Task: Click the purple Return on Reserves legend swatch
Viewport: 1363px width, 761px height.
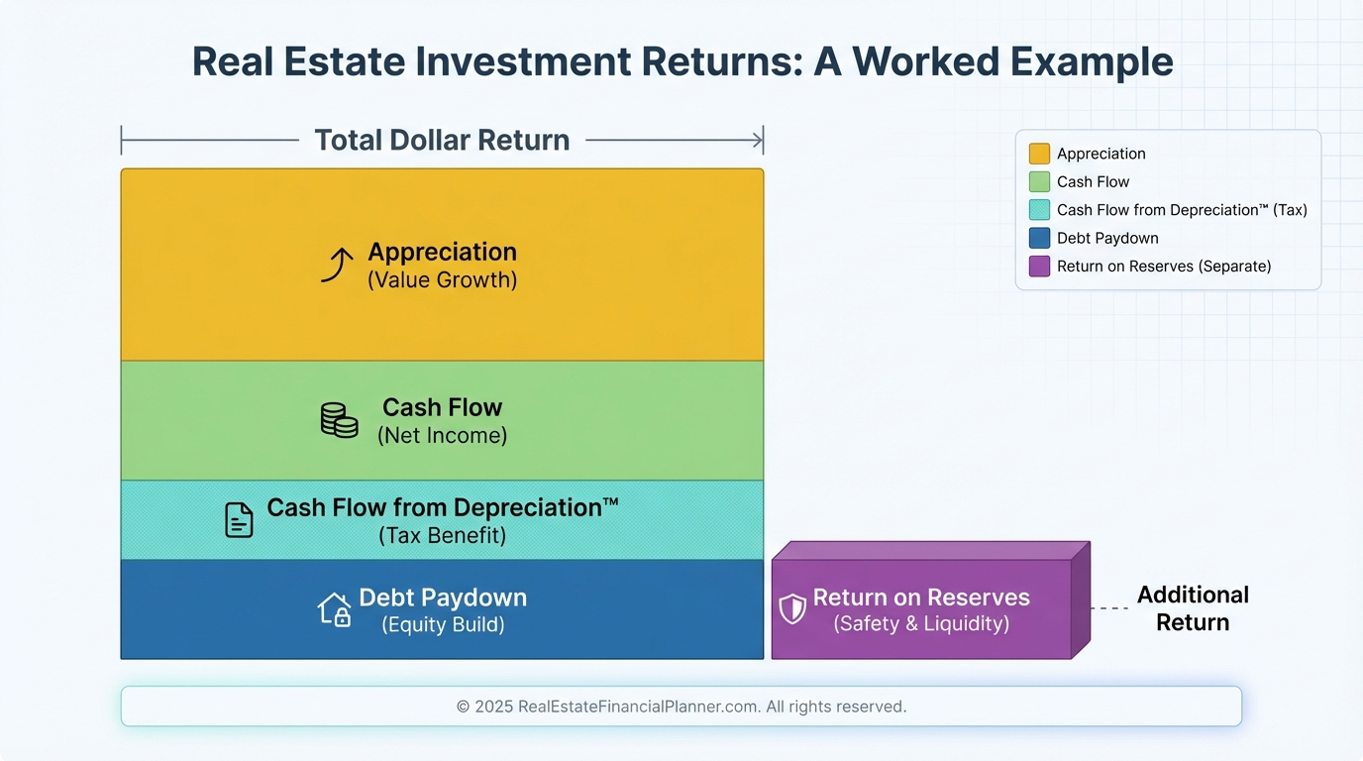Action: pos(1039,267)
